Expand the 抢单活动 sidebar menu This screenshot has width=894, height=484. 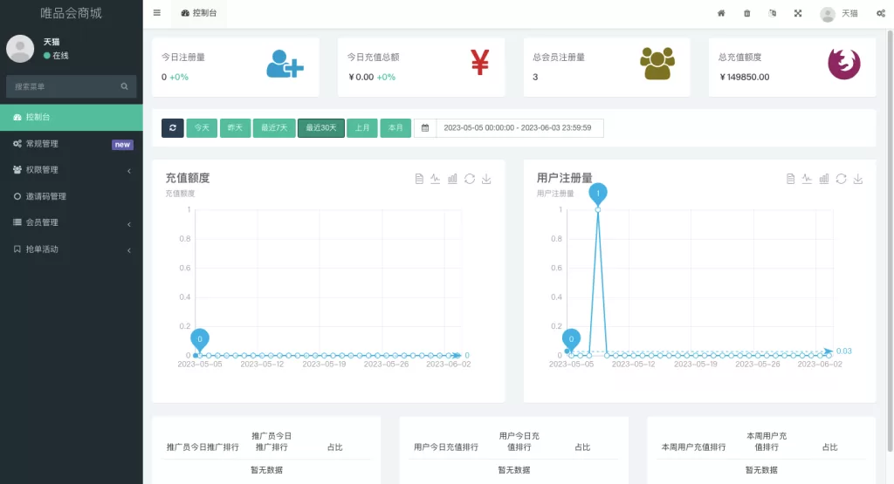point(72,249)
